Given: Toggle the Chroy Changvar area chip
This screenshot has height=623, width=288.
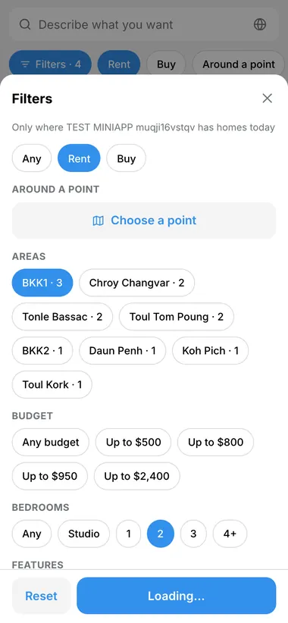Looking at the screenshot, I should click(x=136, y=283).
